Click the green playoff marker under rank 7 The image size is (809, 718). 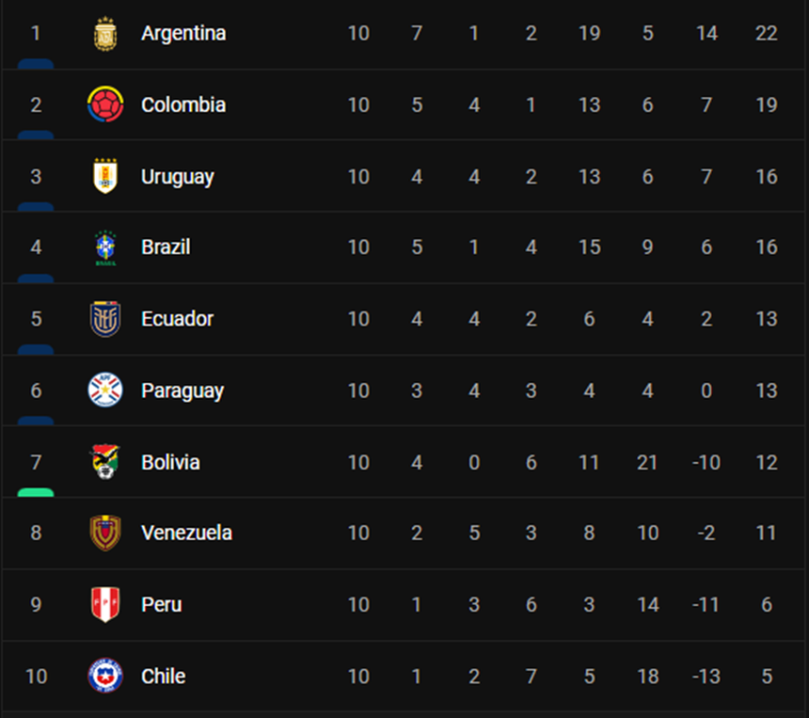point(36,492)
